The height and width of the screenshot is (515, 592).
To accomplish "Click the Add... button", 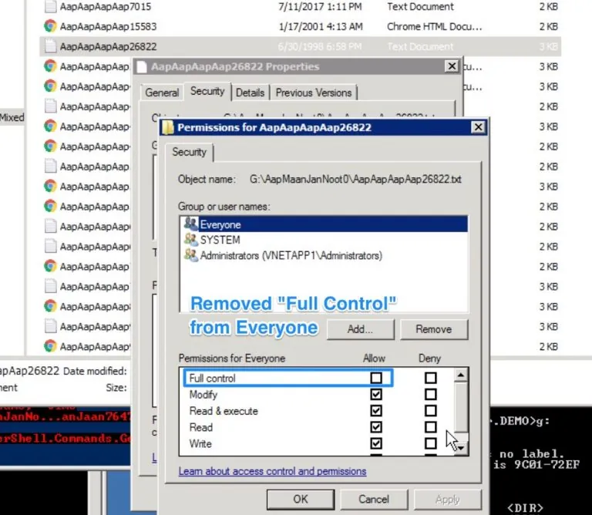I will 359,329.
